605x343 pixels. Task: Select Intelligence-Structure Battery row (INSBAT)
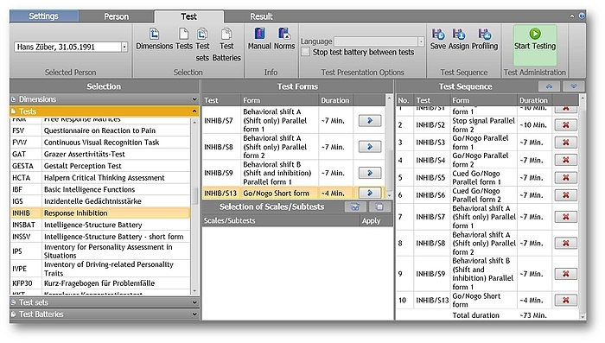pyautogui.click(x=100, y=225)
